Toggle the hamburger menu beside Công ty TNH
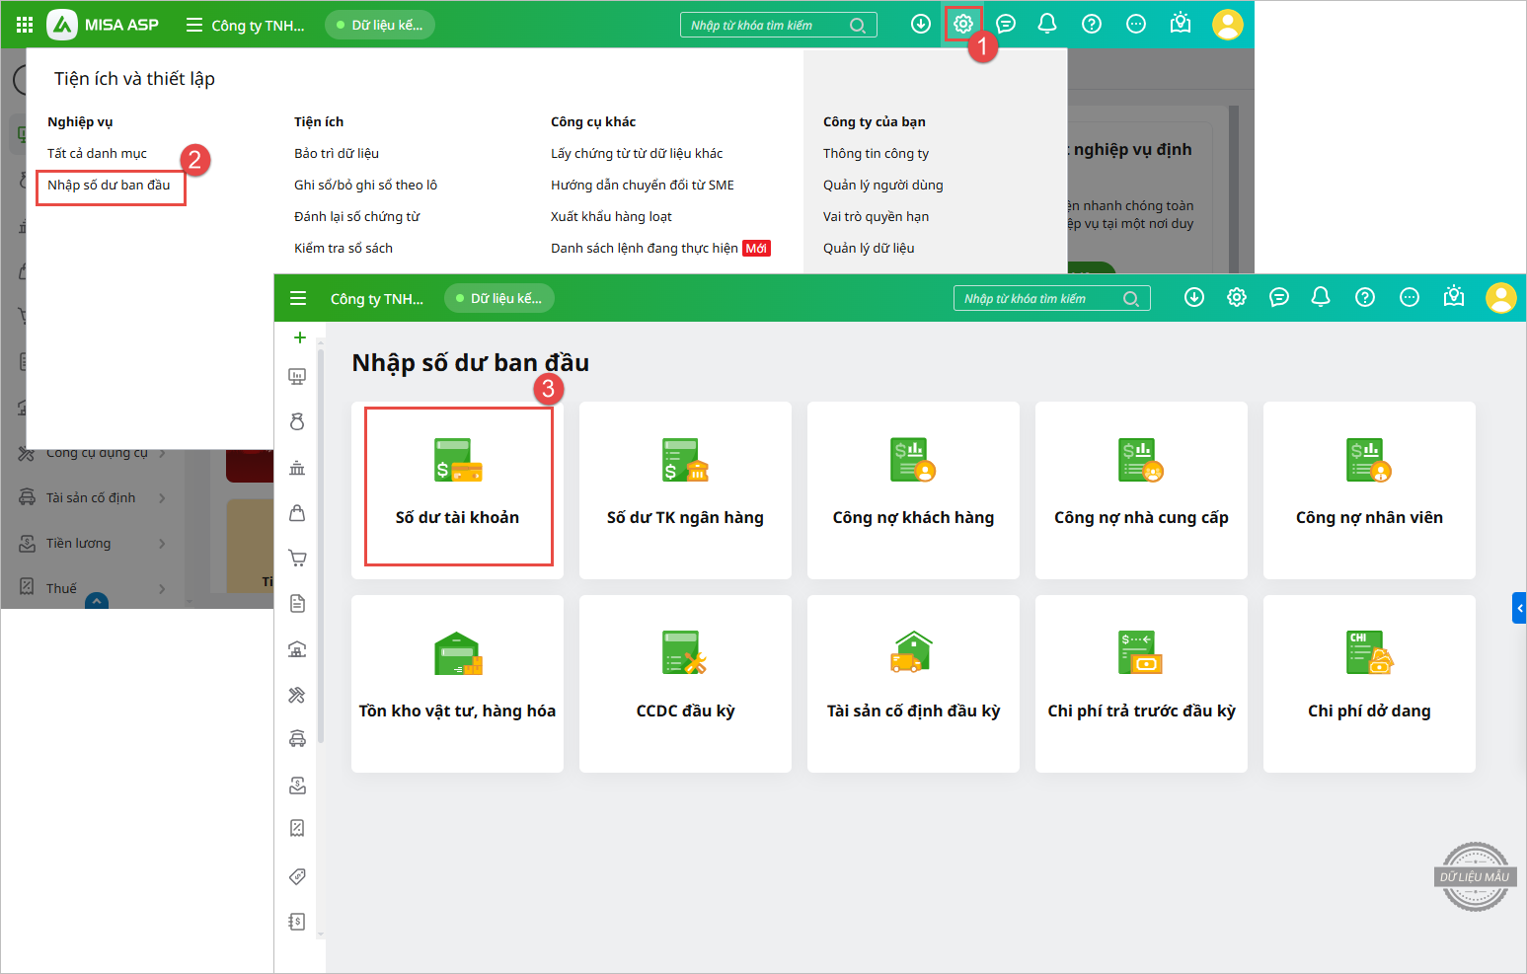This screenshot has height=974, width=1527. pyautogui.click(x=194, y=26)
